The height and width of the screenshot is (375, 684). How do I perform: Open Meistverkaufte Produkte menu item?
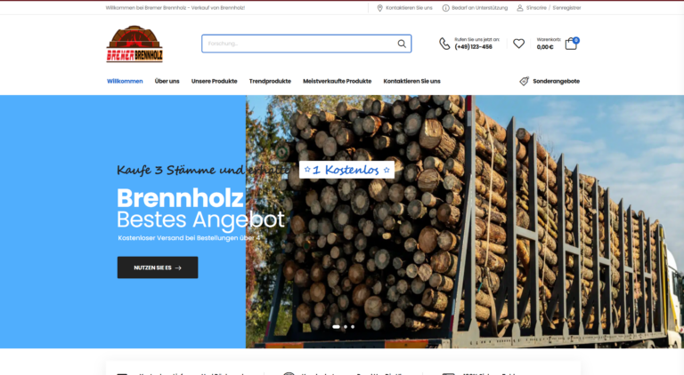click(337, 81)
